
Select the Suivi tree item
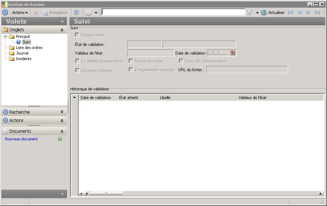click(26, 42)
